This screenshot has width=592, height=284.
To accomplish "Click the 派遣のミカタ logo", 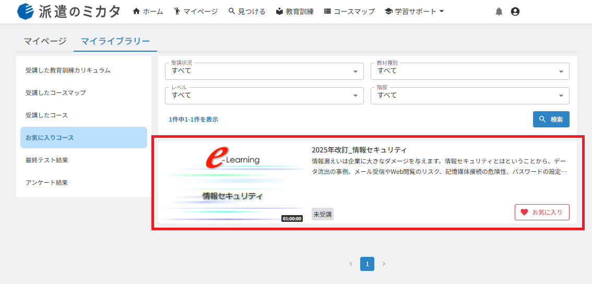I will pyautogui.click(x=69, y=11).
